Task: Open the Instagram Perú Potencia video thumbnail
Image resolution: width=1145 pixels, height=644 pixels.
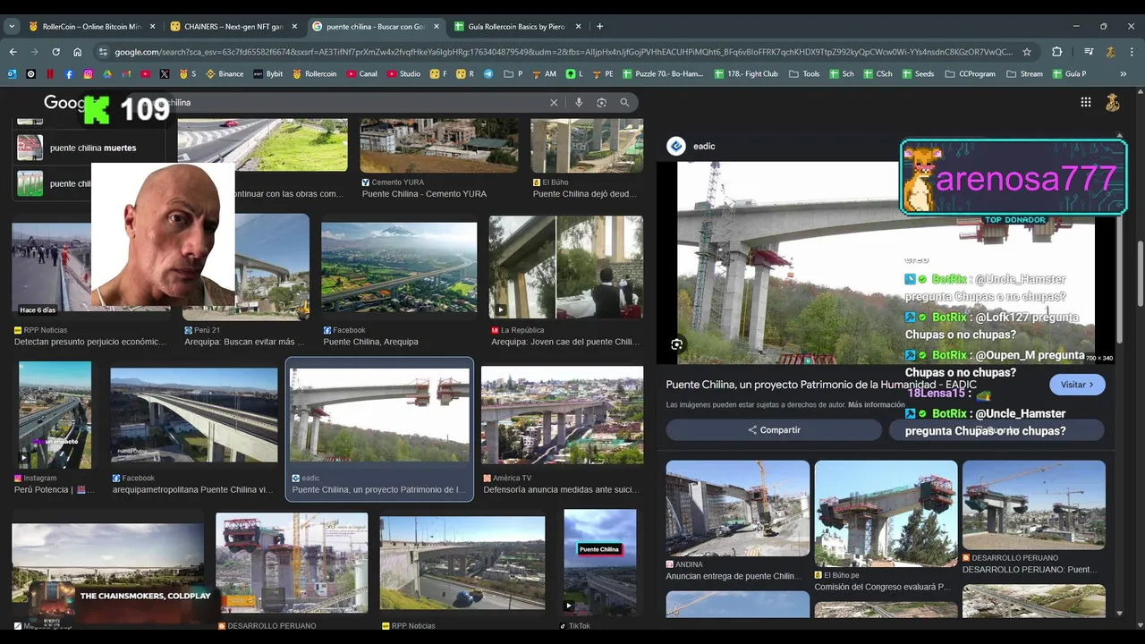Action: click(x=55, y=415)
